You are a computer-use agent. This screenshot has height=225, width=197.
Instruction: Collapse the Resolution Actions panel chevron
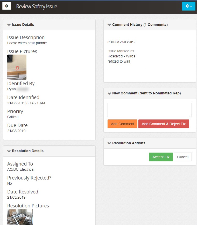109,143
